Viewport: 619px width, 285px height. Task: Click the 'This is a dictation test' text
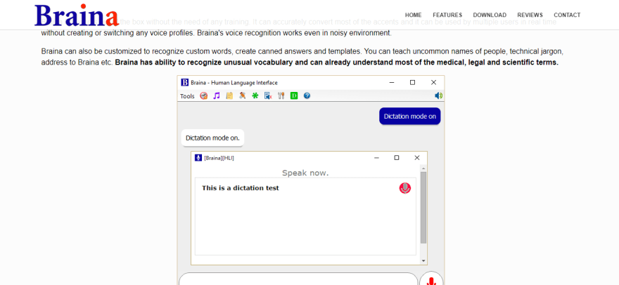click(241, 188)
